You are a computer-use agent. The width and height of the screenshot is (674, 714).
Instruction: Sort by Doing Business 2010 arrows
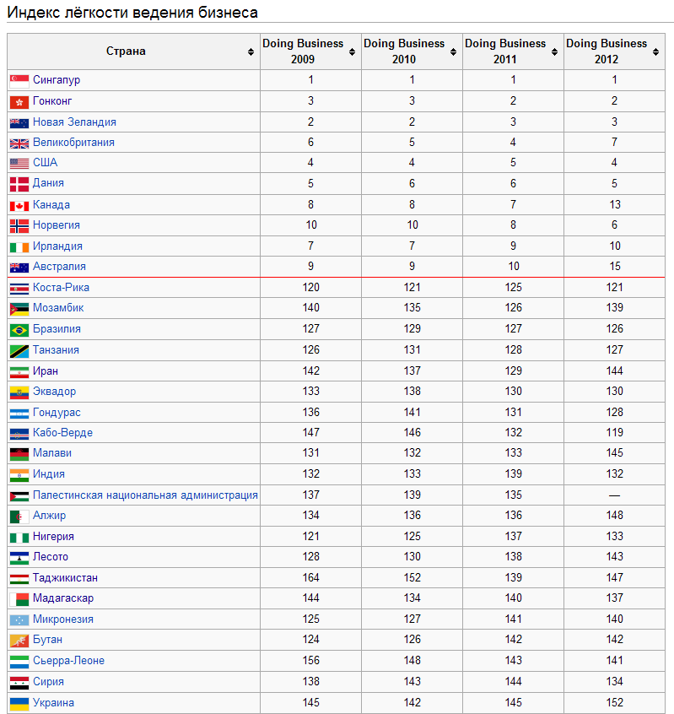tap(453, 52)
